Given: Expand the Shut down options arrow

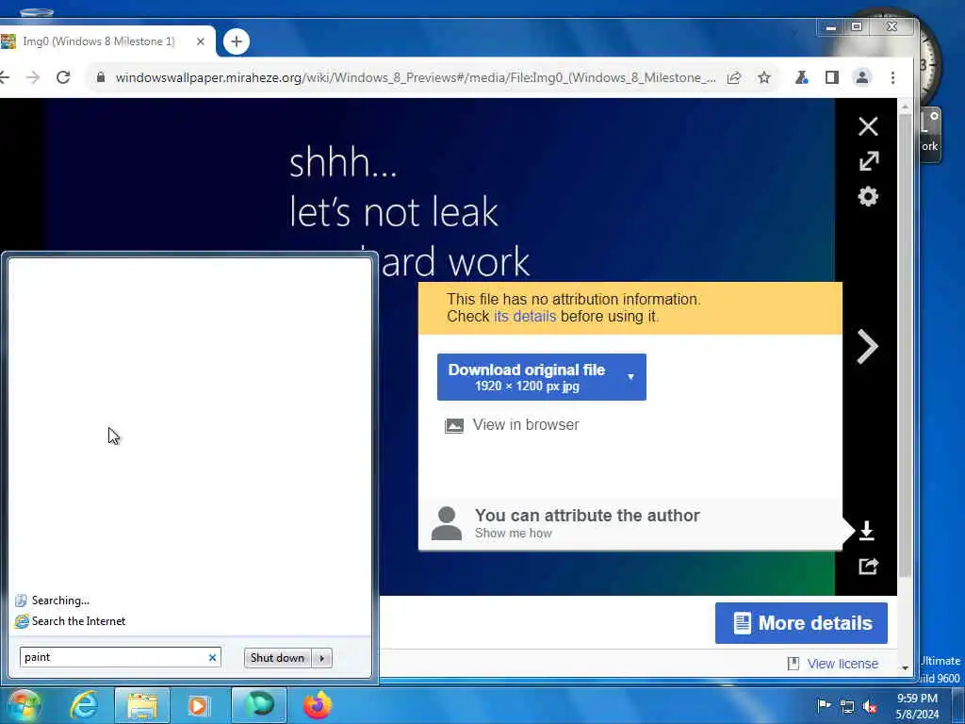Looking at the screenshot, I should (x=322, y=657).
